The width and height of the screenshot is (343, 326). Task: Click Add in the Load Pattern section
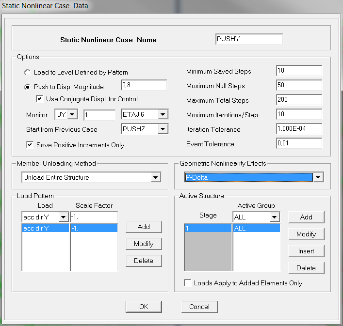144,227
